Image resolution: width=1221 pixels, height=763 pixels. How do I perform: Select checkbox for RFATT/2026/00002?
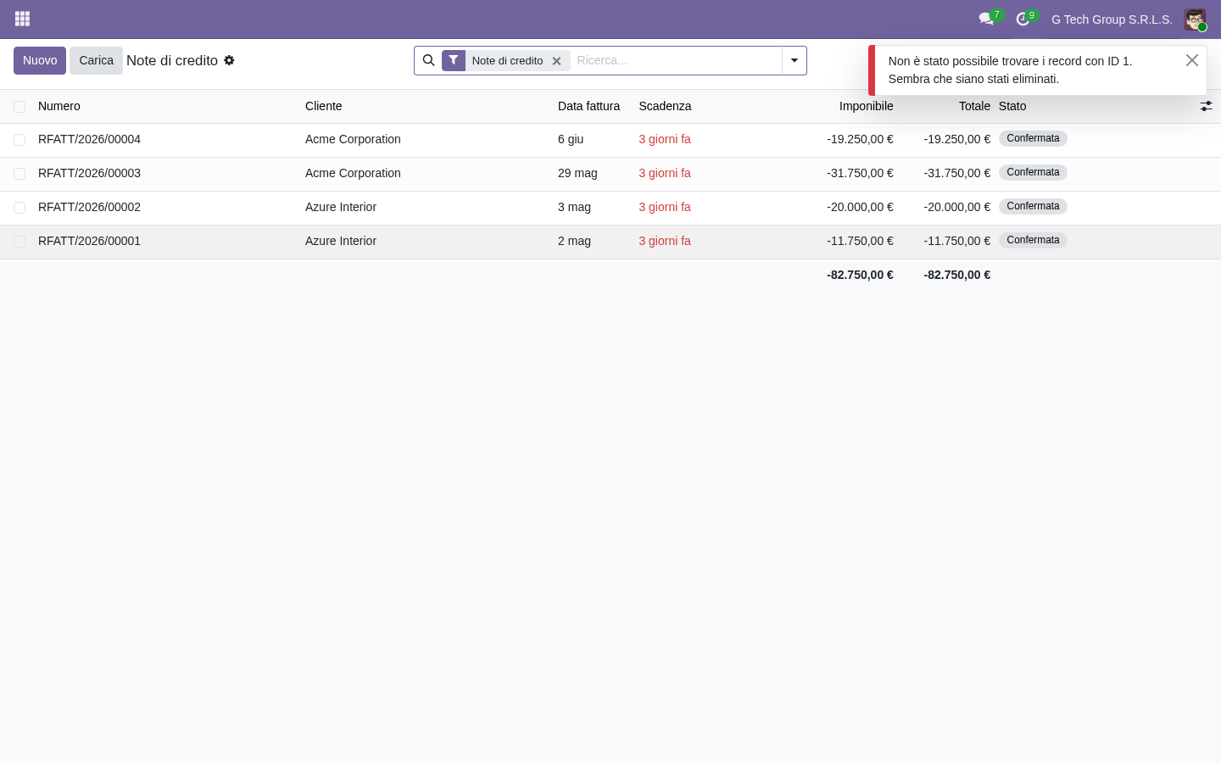pos(20,208)
